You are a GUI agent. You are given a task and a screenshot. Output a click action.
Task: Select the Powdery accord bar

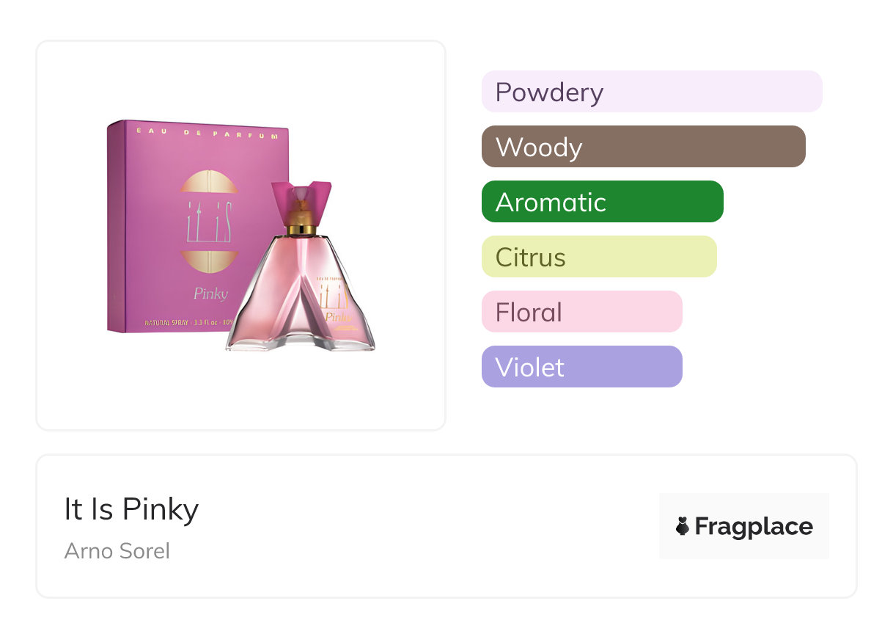tap(651, 92)
